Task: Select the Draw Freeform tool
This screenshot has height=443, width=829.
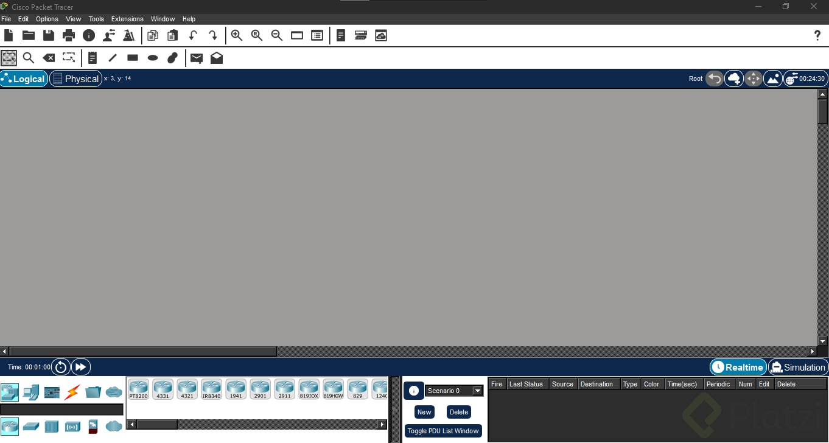Action: pyautogui.click(x=173, y=58)
